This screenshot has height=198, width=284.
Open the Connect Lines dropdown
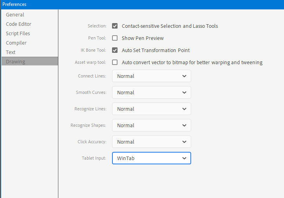(x=151, y=76)
